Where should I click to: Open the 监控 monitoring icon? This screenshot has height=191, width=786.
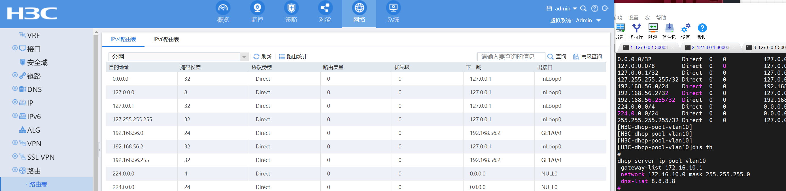pyautogui.click(x=257, y=8)
